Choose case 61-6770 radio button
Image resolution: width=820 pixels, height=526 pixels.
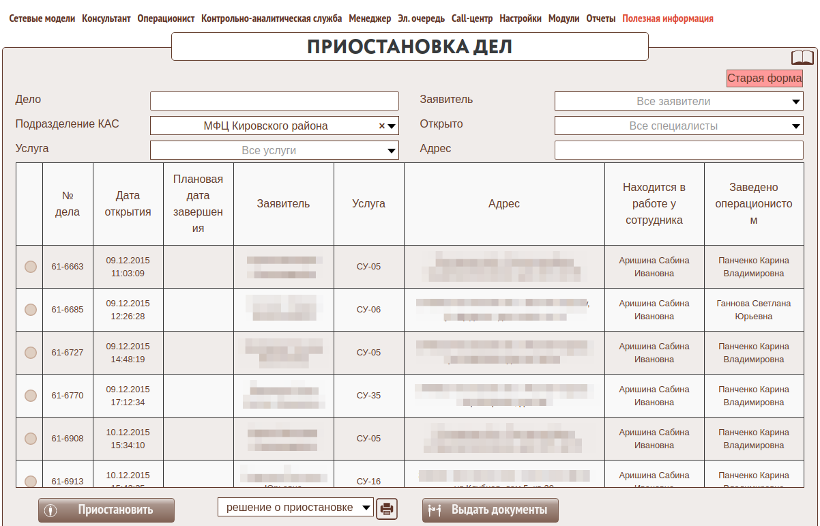click(31, 396)
